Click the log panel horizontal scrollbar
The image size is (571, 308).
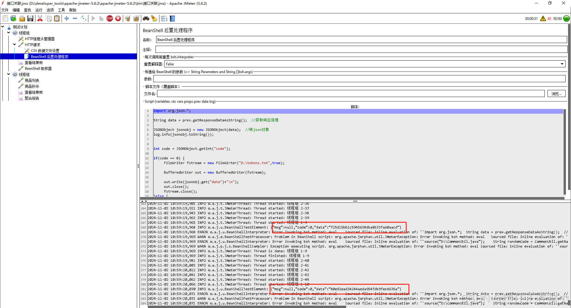click(247, 307)
